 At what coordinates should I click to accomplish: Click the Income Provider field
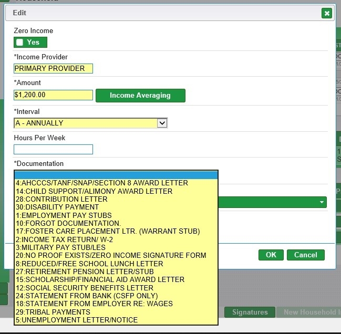click(53, 68)
